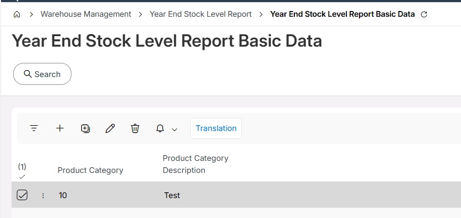Sort by Product Category Description header
The image size is (461, 218).
coord(196,164)
